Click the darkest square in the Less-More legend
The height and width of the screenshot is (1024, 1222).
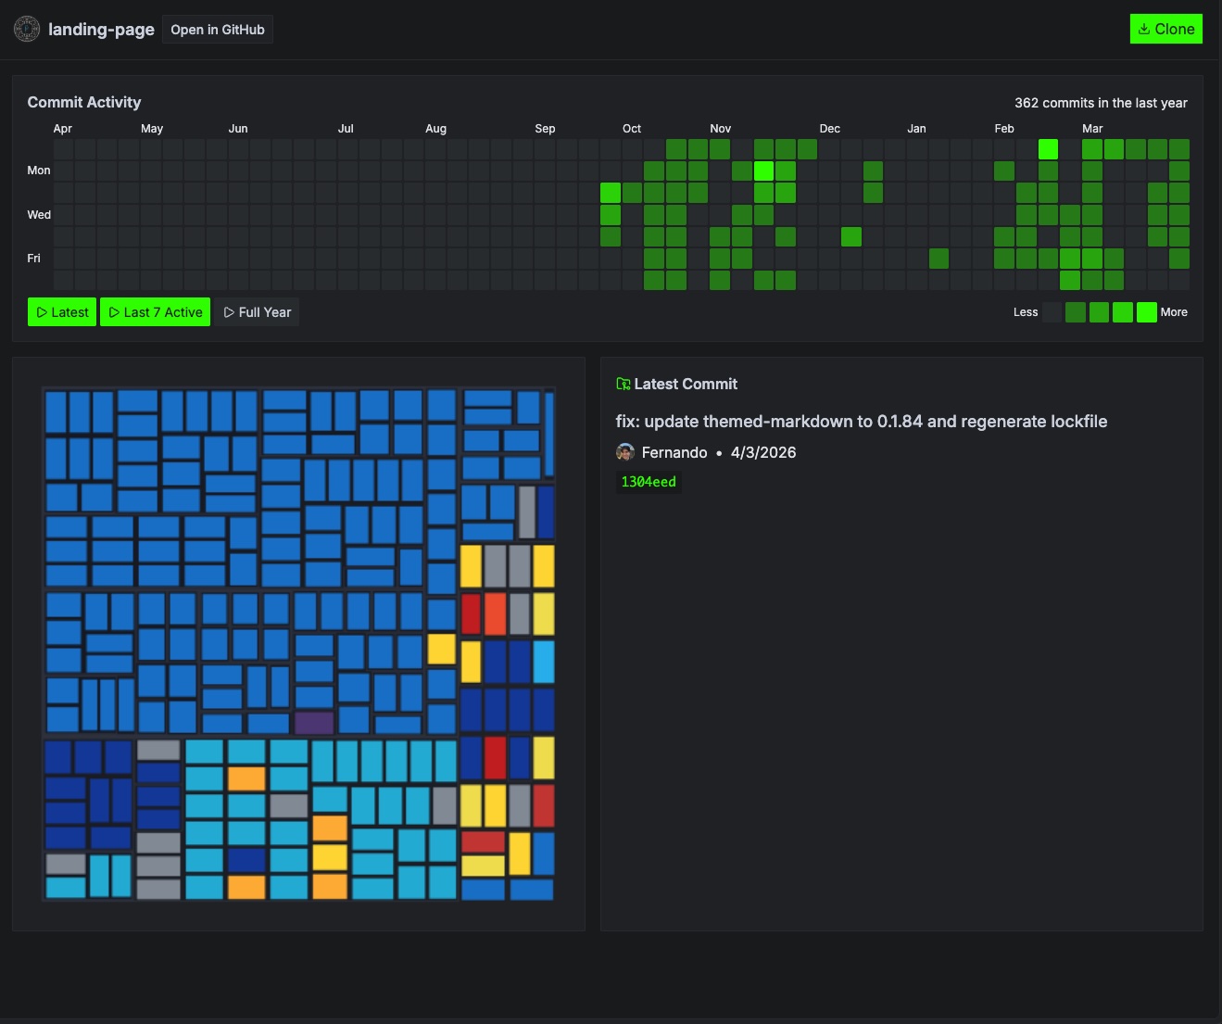(1052, 312)
